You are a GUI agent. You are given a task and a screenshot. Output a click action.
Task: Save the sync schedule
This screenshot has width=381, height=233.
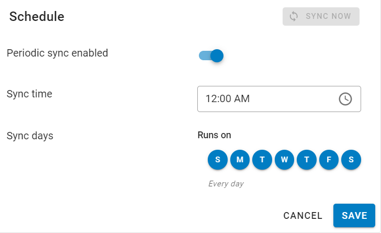354,216
